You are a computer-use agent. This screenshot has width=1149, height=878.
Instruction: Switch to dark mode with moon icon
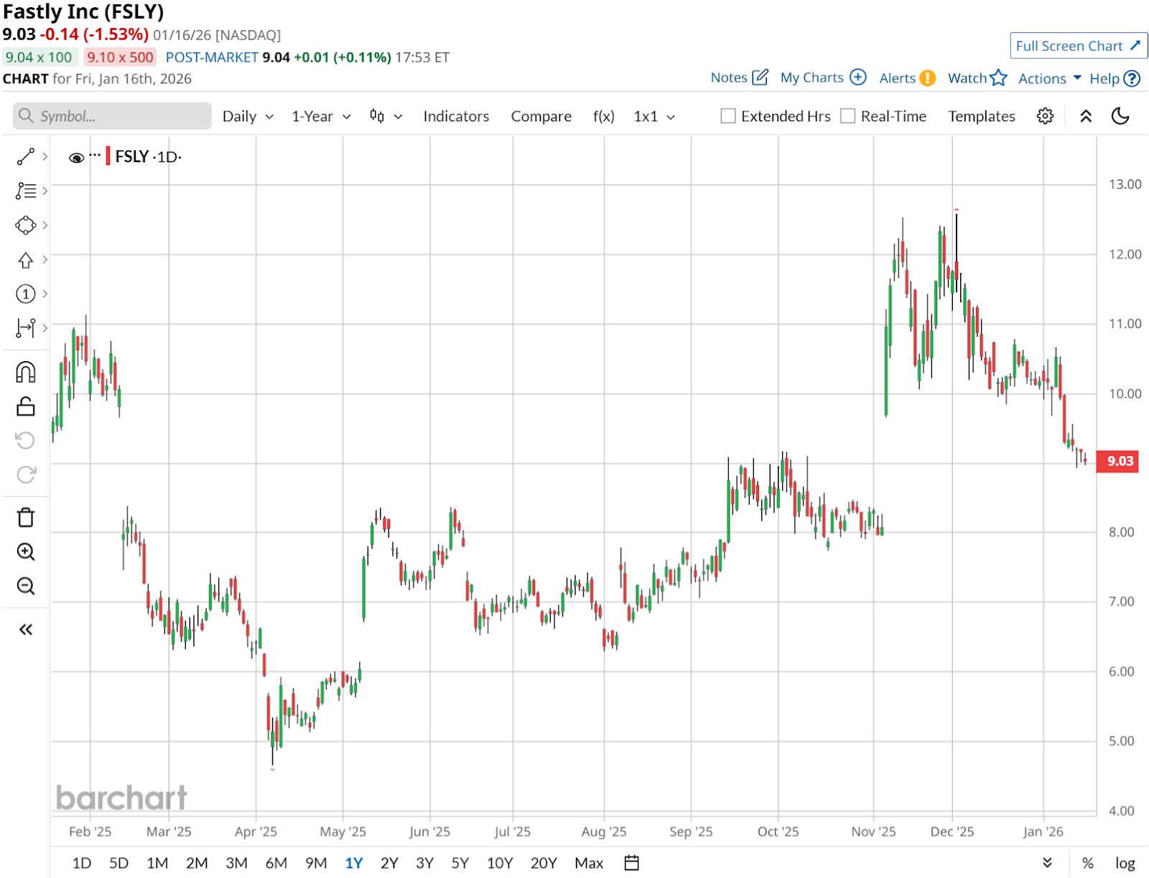[1120, 116]
